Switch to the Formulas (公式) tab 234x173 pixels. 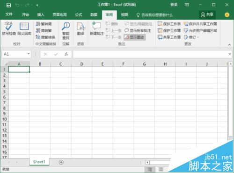(x=79, y=14)
